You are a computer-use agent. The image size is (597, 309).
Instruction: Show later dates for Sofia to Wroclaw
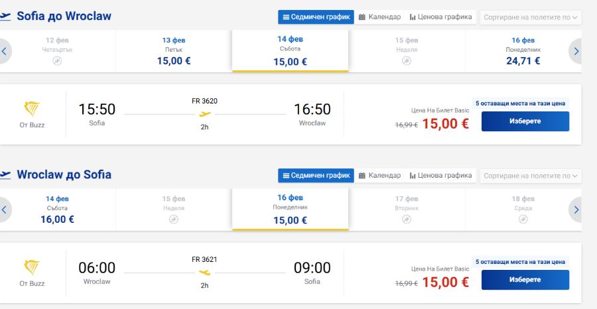click(576, 51)
